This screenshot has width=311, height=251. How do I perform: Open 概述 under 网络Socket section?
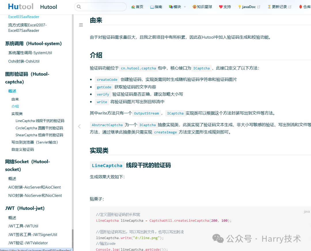pos(12,179)
